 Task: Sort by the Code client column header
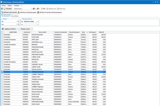tap(27, 32)
